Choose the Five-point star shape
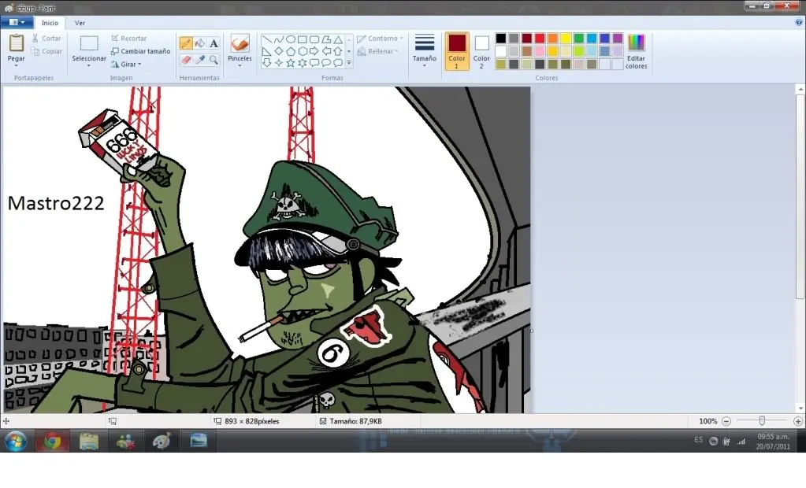Viewport: 806px width, 488px height. coord(291,63)
